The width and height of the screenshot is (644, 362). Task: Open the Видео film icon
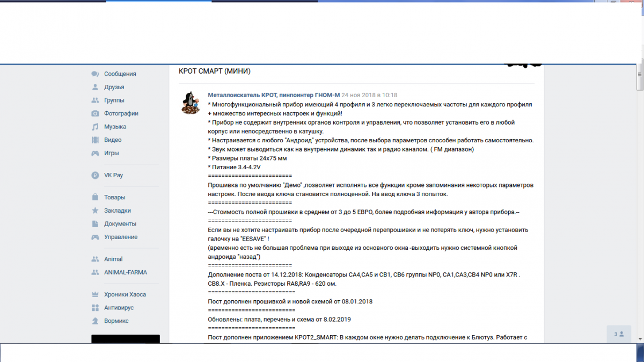95,140
